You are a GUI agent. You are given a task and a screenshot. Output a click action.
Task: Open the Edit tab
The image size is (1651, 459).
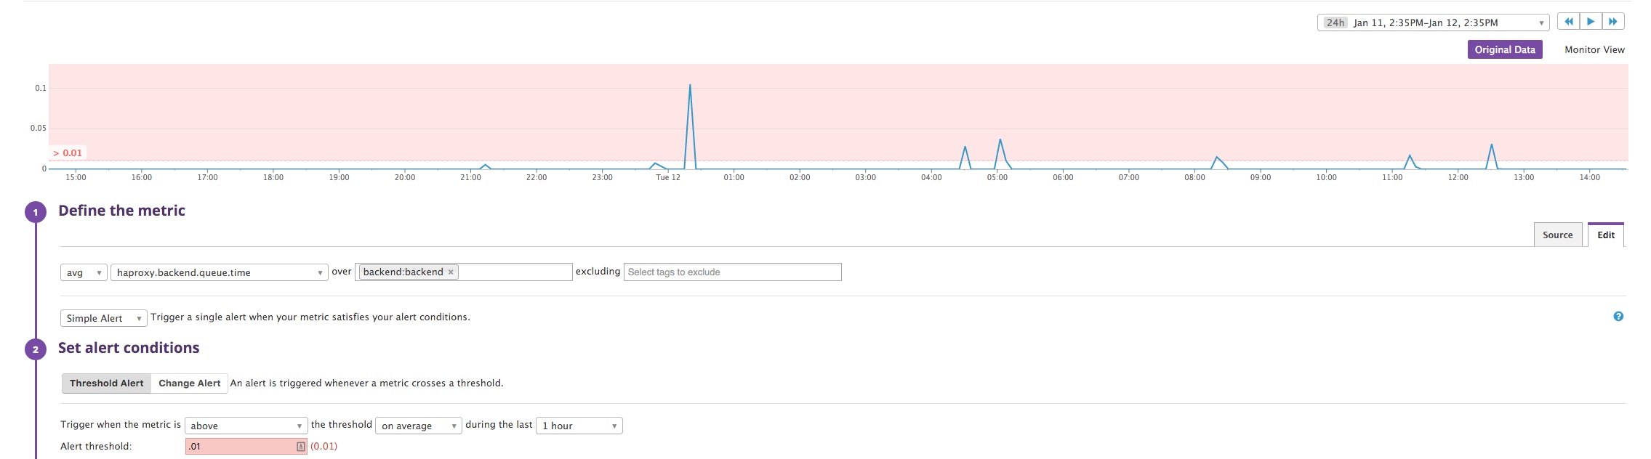point(1605,235)
